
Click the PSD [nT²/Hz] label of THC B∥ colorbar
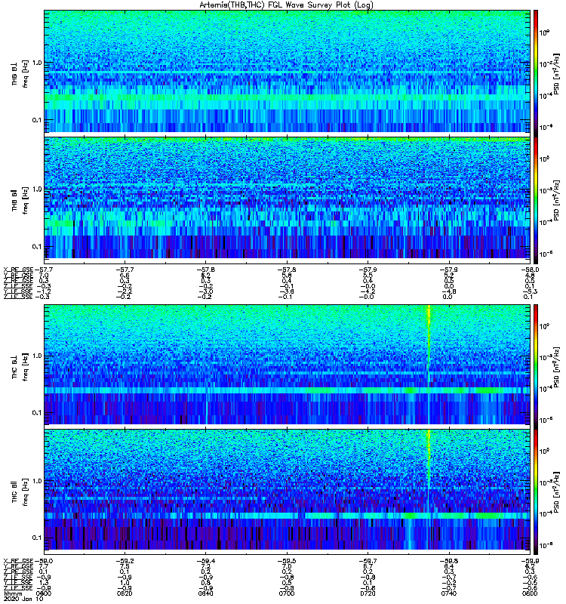(557, 492)
